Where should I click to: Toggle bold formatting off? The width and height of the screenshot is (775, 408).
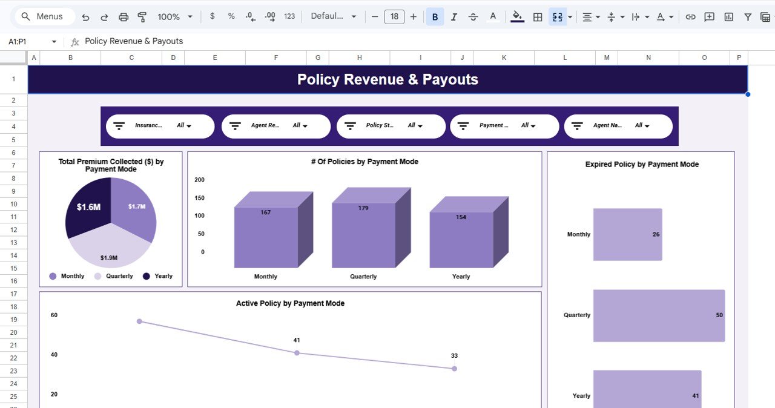pos(435,16)
